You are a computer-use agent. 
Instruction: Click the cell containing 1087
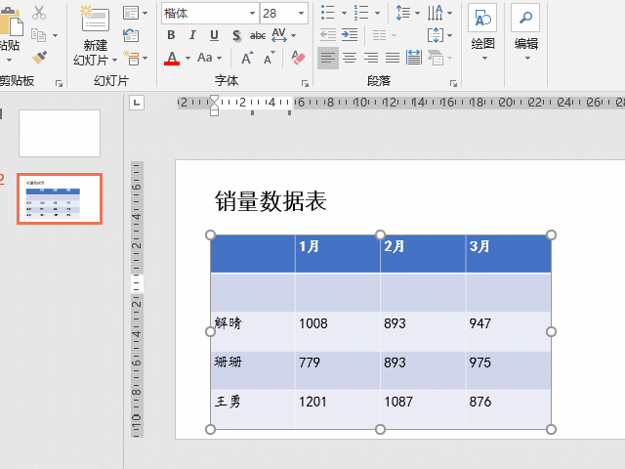coord(423,409)
